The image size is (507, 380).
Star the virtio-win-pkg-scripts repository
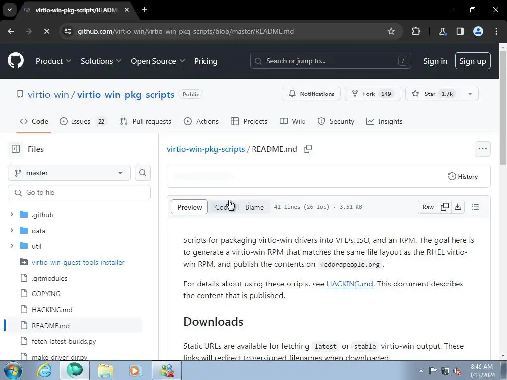434,94
